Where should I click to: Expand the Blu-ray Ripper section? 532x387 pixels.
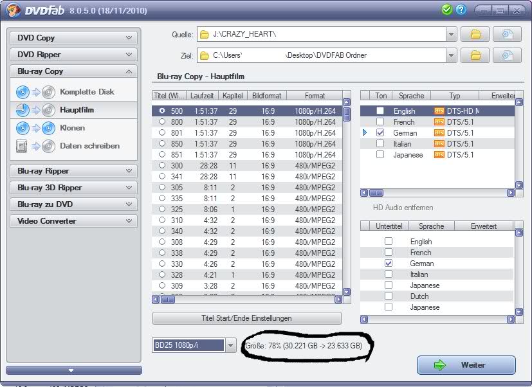73,171
